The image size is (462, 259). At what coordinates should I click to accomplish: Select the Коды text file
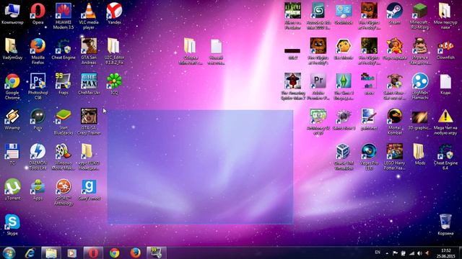tap(445, 84)
